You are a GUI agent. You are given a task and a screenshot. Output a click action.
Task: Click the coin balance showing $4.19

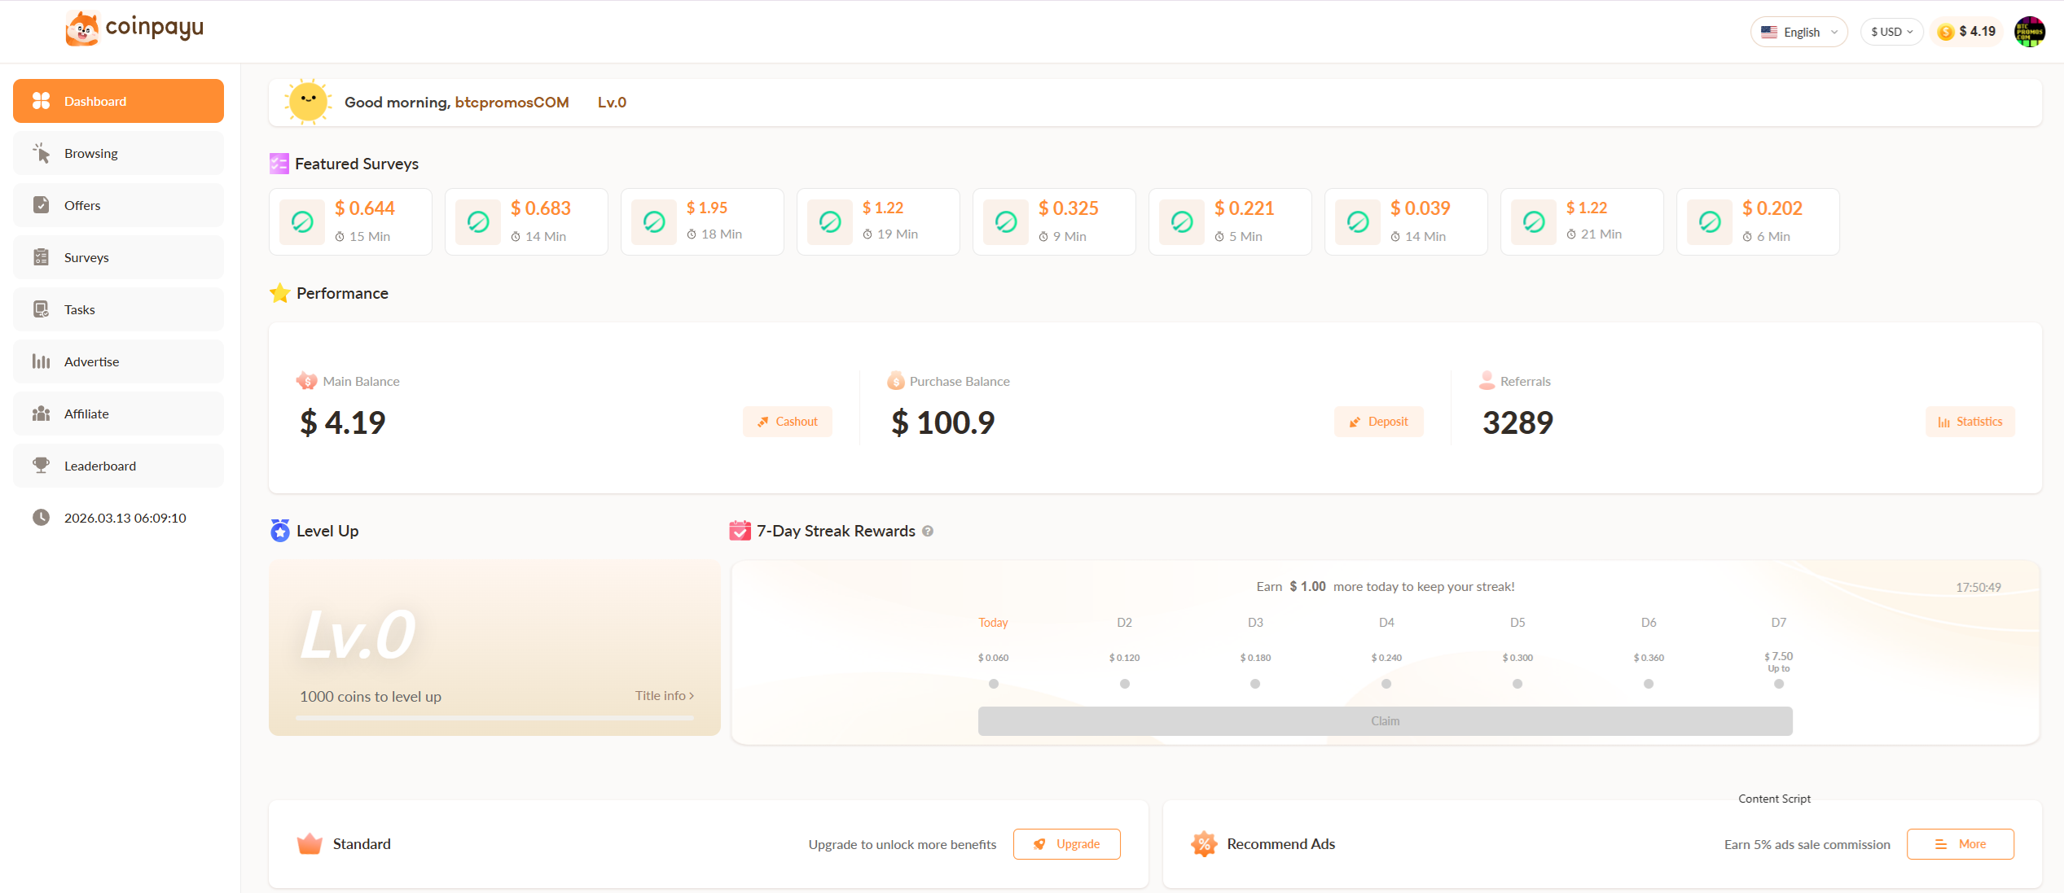point(1965,31)
